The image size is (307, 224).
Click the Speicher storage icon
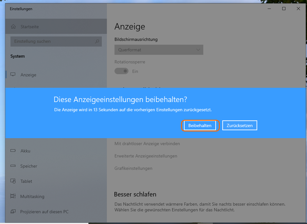pyautogui.click(x=13, y=166)
